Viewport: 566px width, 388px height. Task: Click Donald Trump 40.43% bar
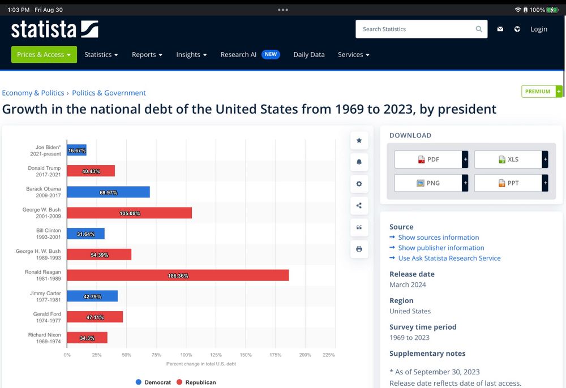(91, 171)
